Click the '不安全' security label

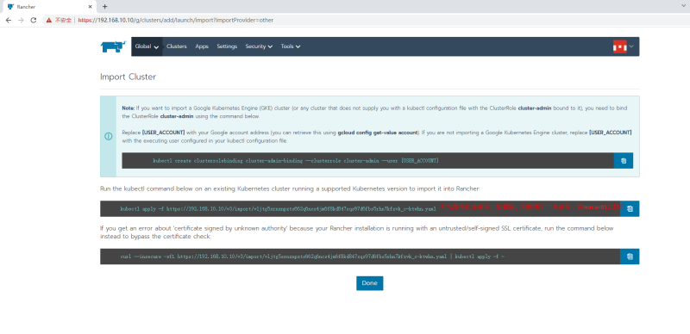tap(63, 20)
